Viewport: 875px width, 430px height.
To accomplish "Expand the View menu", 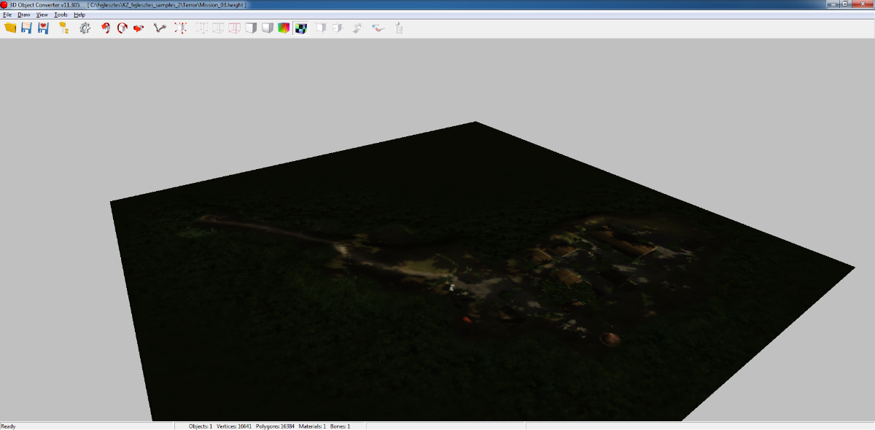I will 42,15.
